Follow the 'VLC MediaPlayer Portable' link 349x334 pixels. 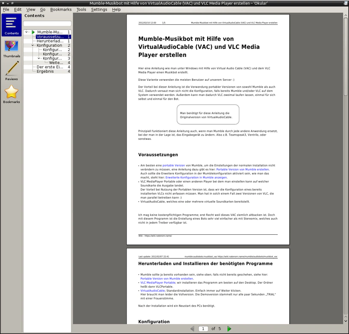[x=158, y=283]
